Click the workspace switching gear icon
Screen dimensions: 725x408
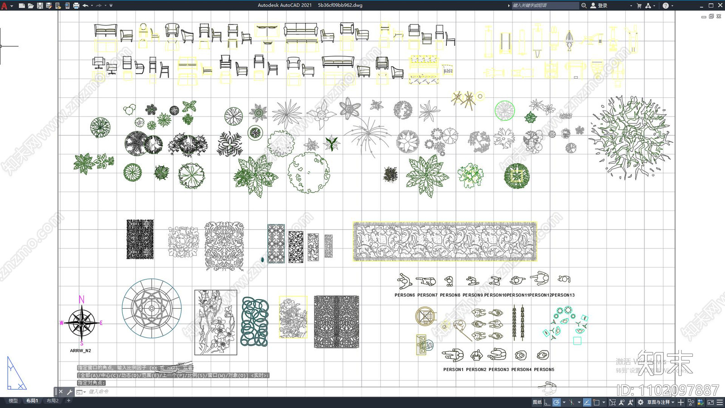tap(640, 402)
